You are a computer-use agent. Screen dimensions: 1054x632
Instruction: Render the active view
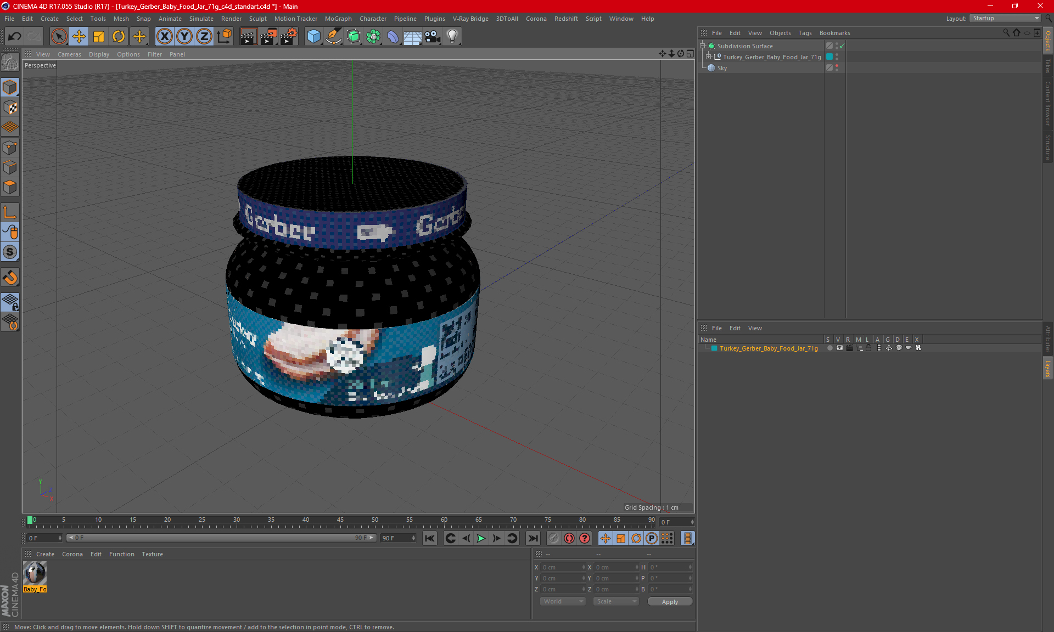248,37
